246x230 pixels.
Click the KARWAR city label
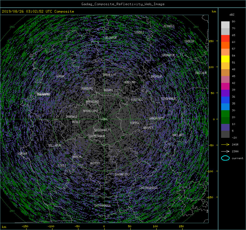[22, 154]
